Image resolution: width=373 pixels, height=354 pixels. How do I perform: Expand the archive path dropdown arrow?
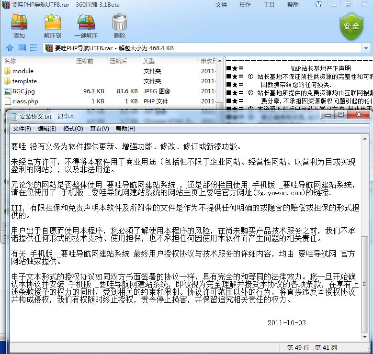click(366, 48)
